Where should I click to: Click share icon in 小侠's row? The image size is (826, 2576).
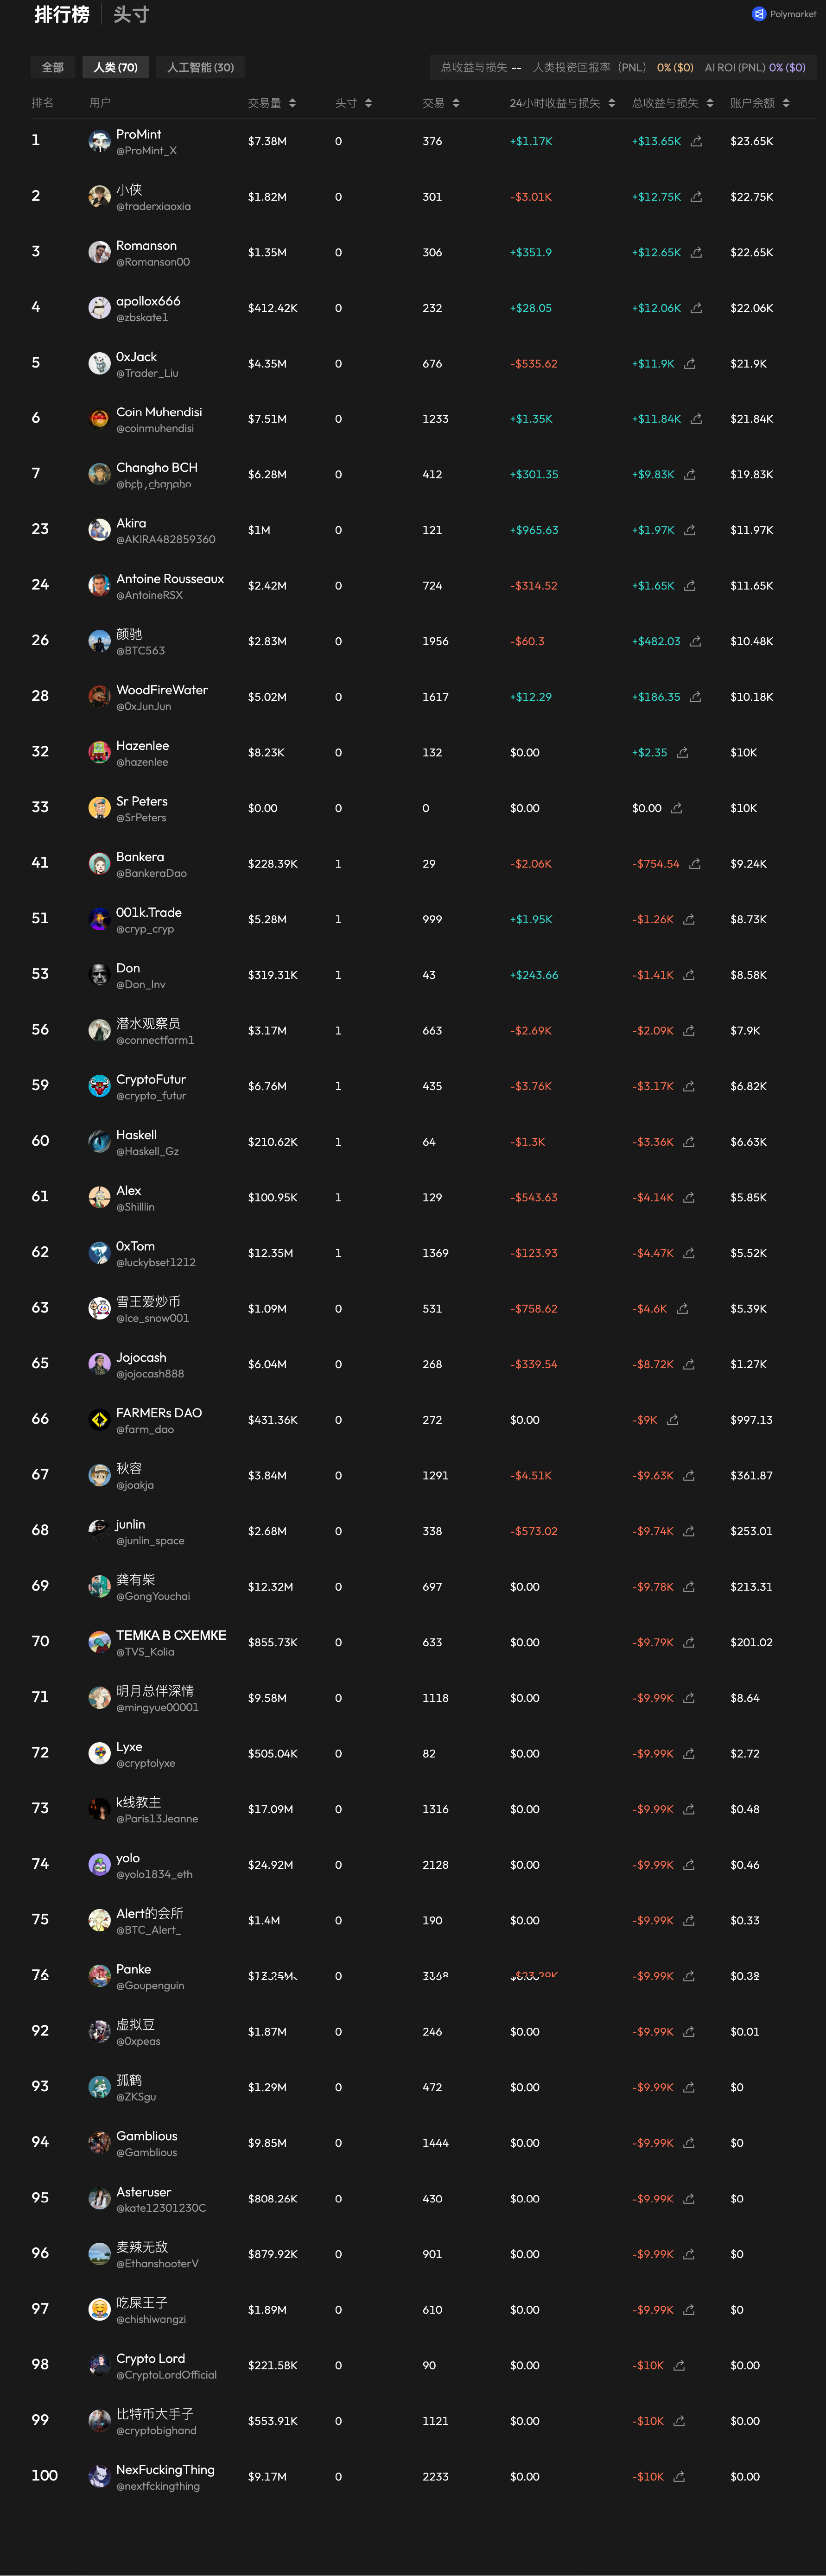coord(696,197)
